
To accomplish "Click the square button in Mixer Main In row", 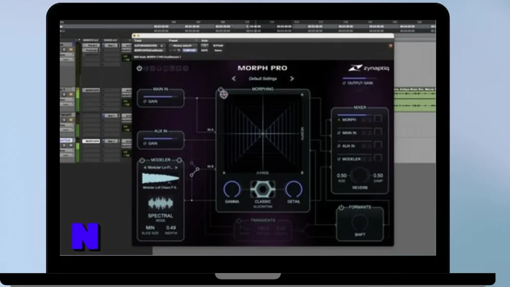I will (x=378, y=132).
